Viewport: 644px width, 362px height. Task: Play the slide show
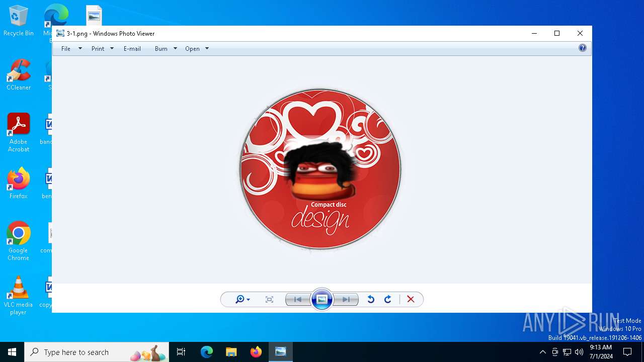coord(322,300)
